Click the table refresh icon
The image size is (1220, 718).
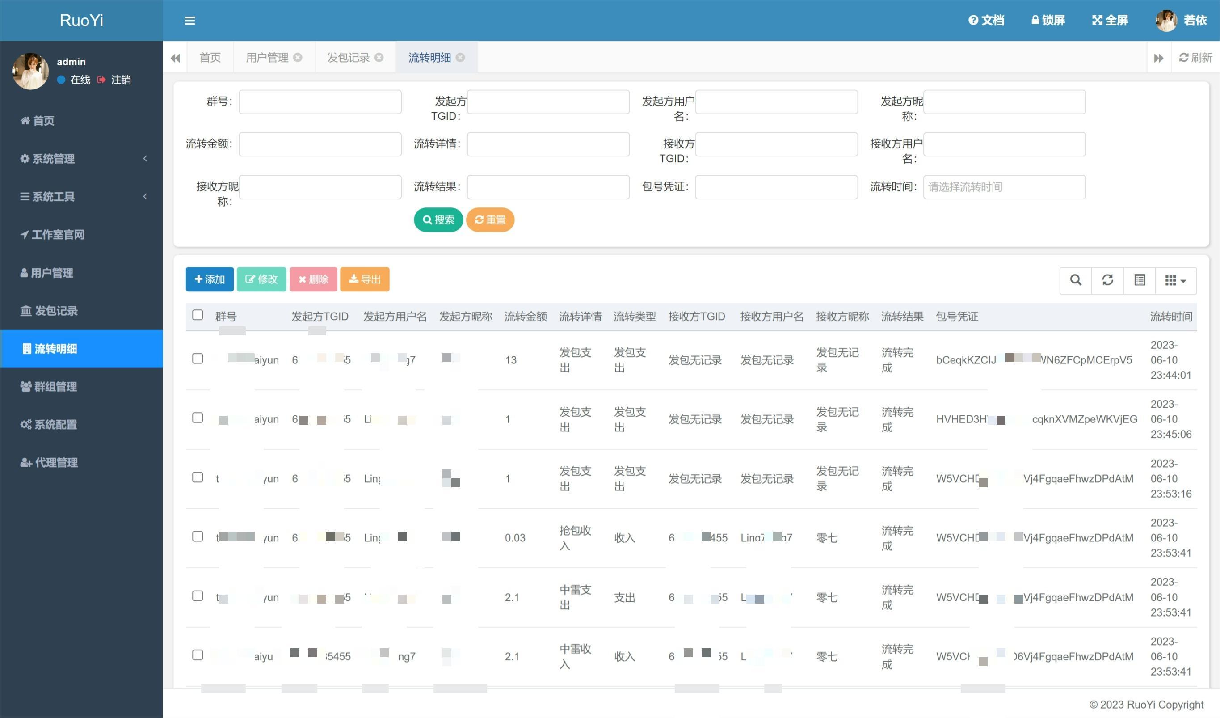point(1107,280)
